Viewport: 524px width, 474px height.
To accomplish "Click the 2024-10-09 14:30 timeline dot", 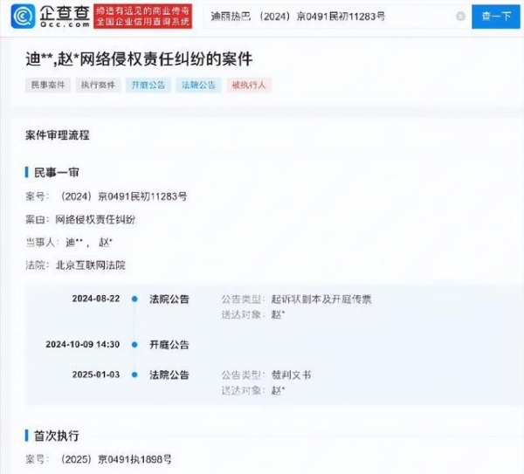I will (134, 344).
